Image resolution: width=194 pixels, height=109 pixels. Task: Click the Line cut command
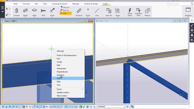(65, 7)
